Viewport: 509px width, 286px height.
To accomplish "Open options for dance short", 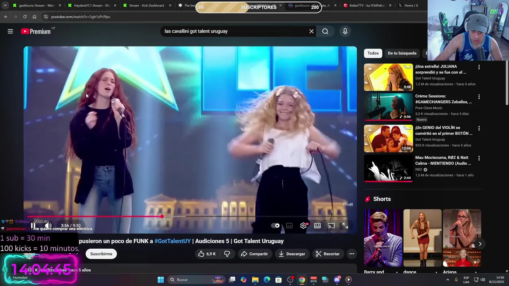I will pos(436,272).
